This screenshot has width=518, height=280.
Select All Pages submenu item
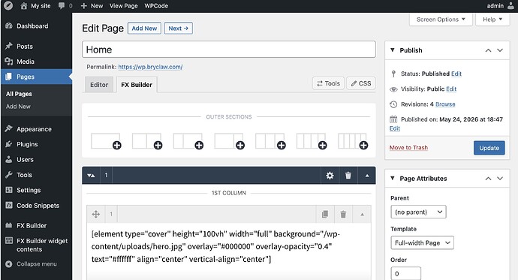point(19,94)
